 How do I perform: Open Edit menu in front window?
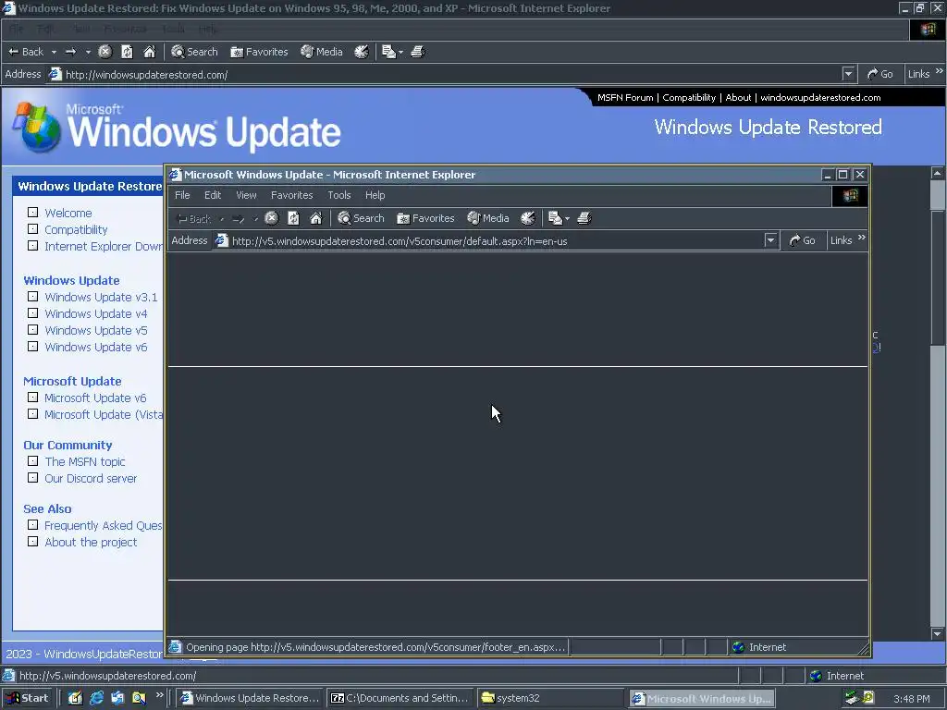tap(213, 195)
